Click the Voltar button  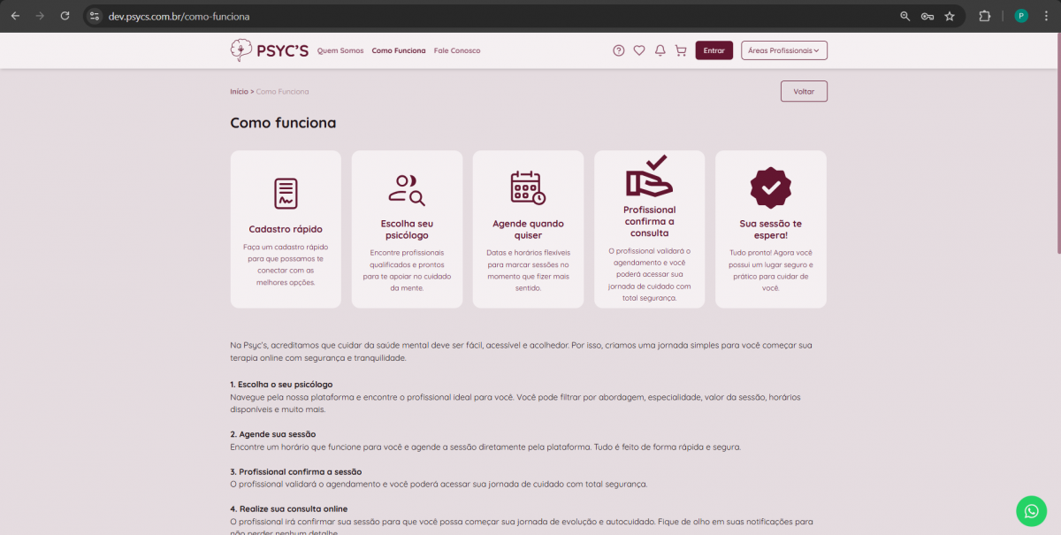(804, 91)
